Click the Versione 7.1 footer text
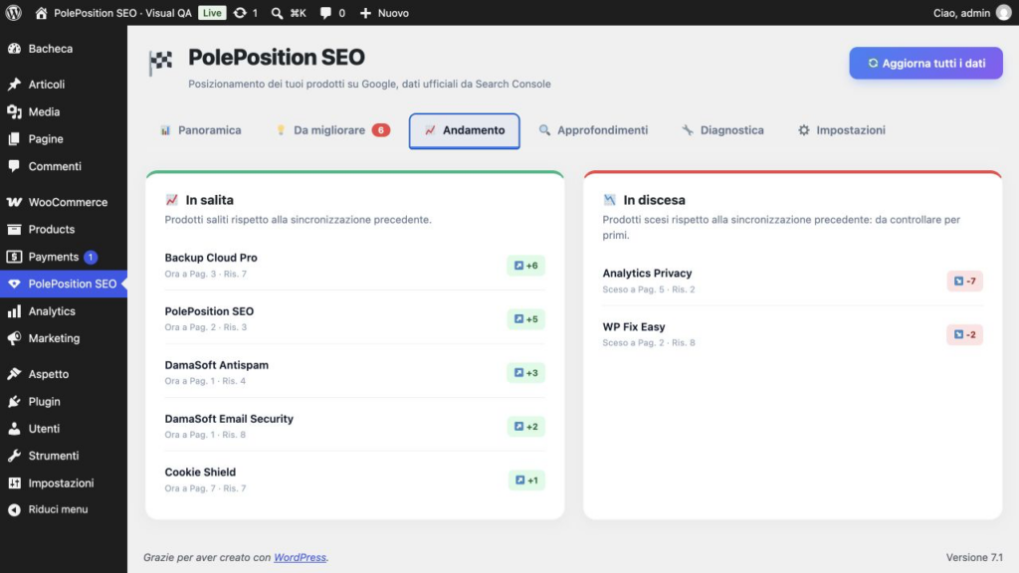 974,557
